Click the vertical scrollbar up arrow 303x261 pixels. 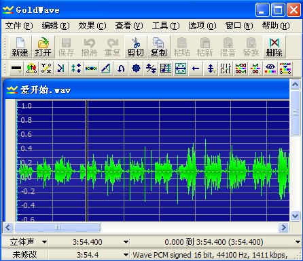coord(295,85)
